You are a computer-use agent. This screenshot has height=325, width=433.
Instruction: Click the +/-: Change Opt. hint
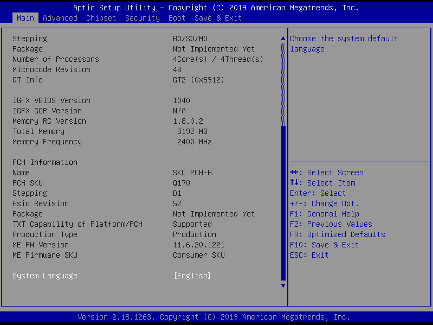click(x=325, y=203)
